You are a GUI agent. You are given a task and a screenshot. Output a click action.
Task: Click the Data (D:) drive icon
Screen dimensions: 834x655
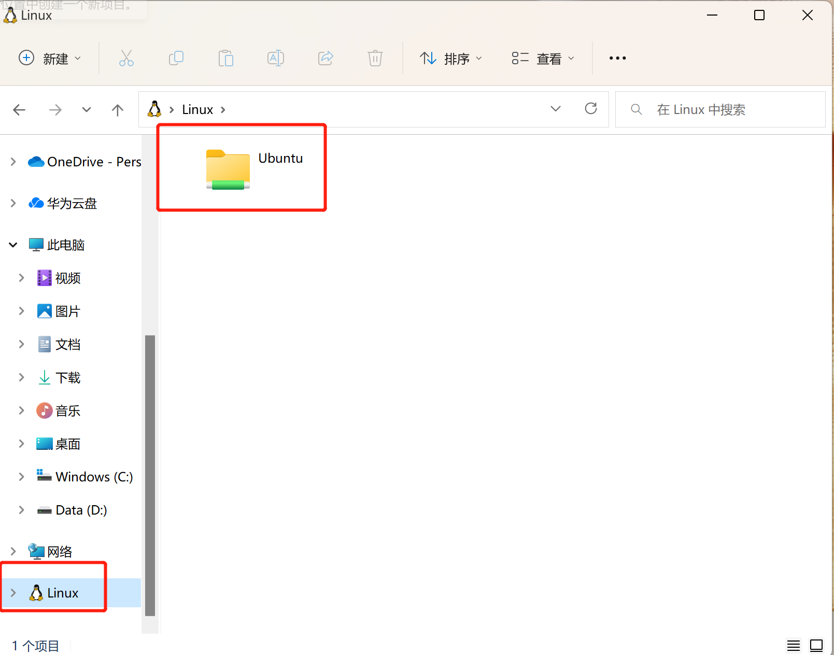pyautogui.click(x=45, y=510)
